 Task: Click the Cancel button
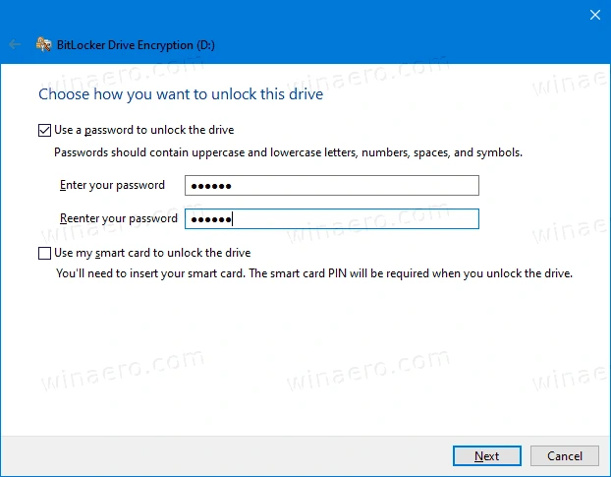(564, 455)
